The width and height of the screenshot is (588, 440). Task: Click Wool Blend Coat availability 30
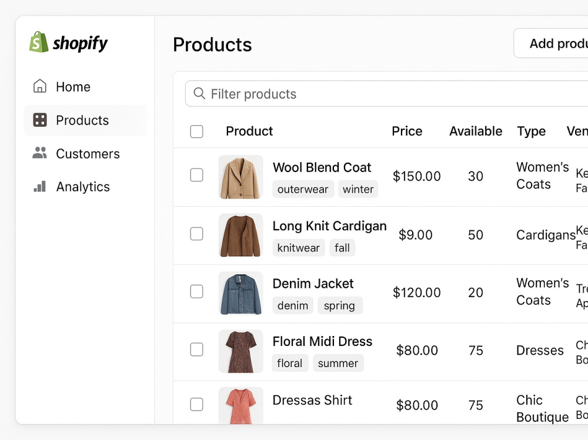[476, 176]
